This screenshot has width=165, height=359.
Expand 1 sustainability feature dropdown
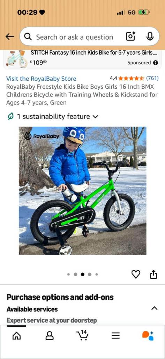point(53,116)
